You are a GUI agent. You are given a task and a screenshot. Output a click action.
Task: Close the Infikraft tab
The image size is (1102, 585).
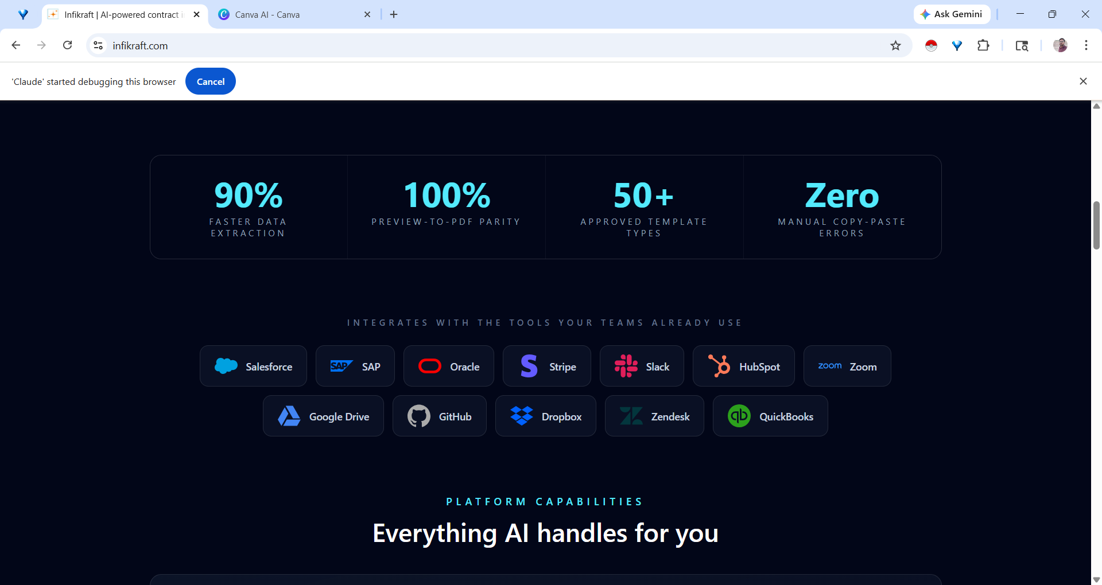(x=197, y=14)
